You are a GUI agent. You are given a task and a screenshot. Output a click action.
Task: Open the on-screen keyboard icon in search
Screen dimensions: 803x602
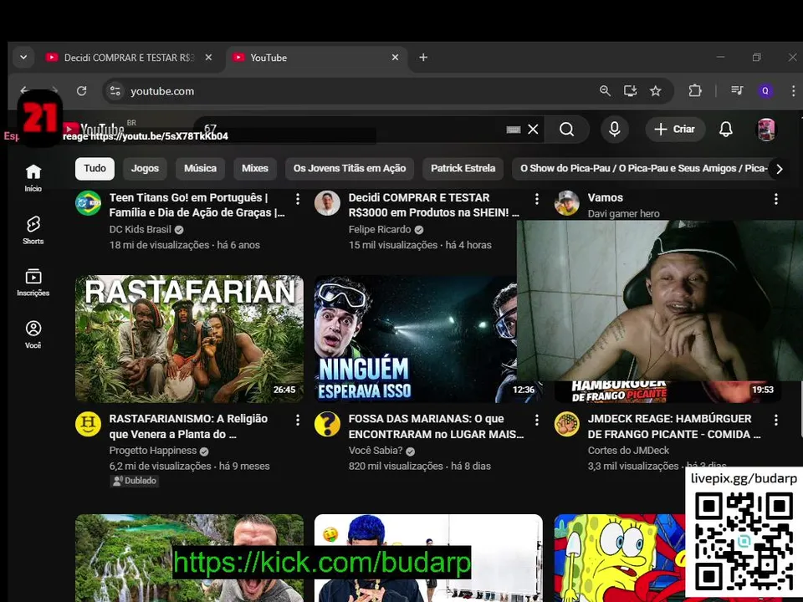(513, 130)
